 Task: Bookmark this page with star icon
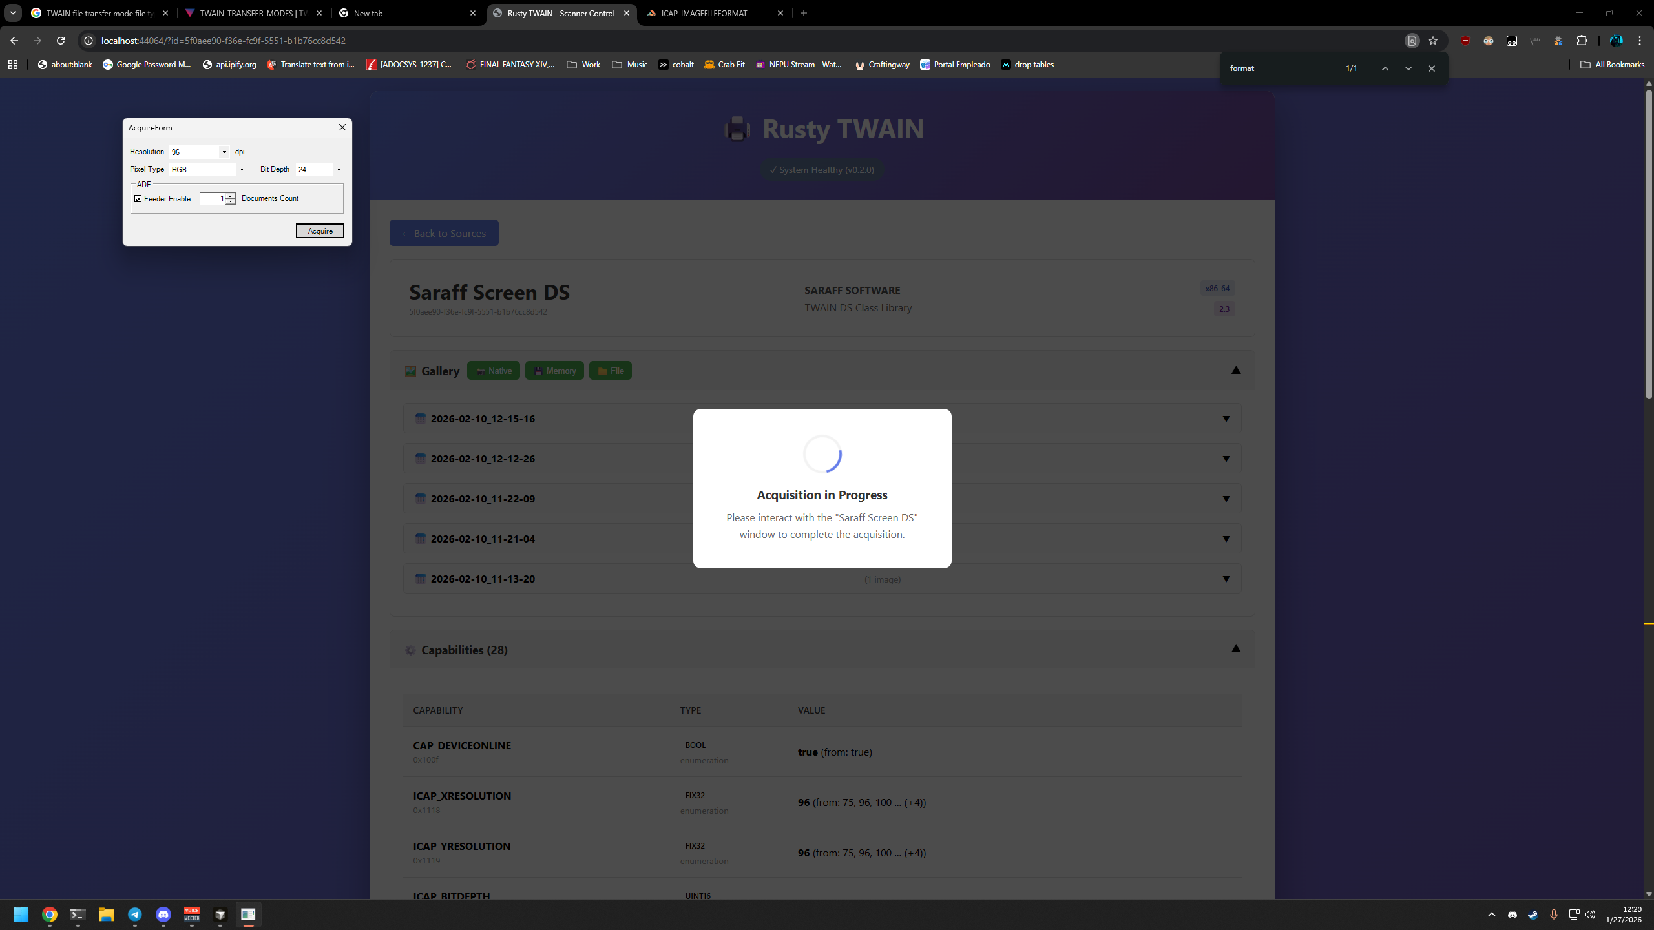coord(1433,41)
